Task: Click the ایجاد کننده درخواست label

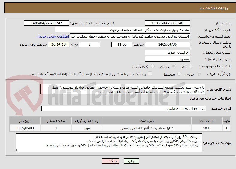Action: (215, 37)
